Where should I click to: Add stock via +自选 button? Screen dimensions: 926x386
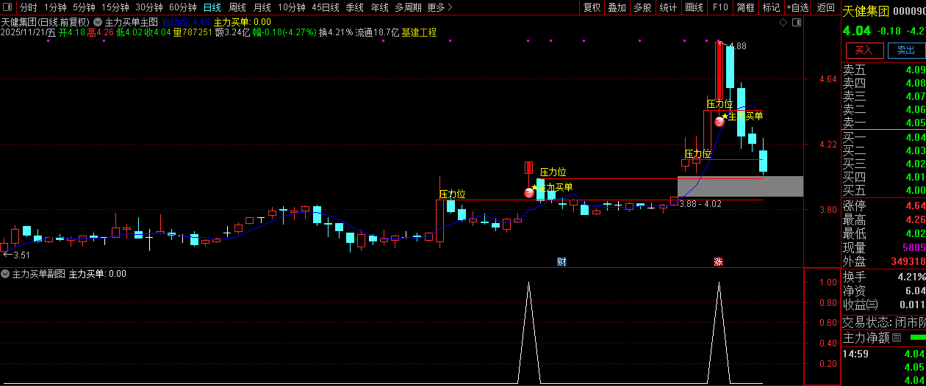797,7
